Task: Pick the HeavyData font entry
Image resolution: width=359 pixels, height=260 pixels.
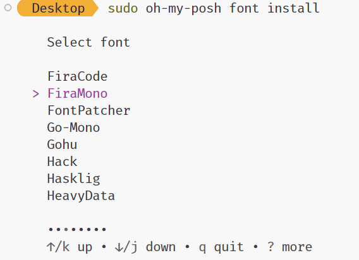Action: pyautogui.click(x=81, y=196)
